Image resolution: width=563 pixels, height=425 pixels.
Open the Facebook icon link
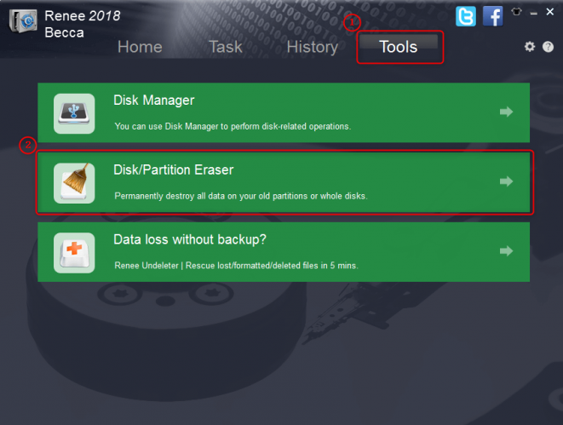(492, 16)
